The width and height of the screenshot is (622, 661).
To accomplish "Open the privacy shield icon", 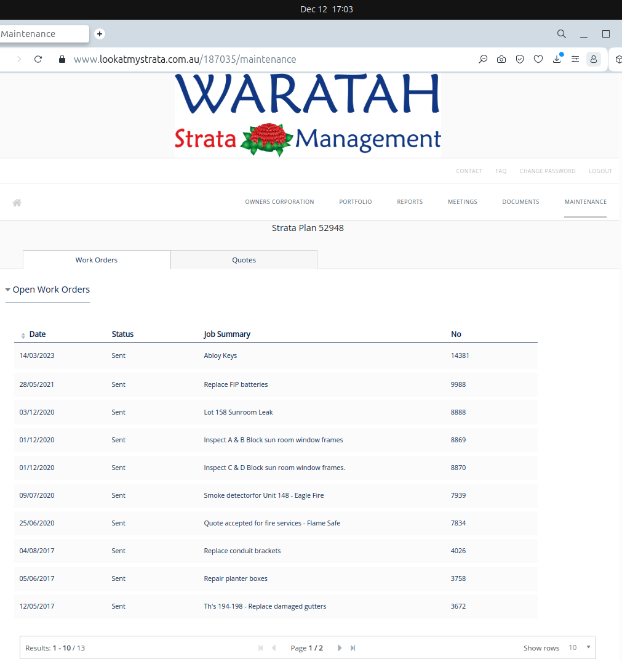I will 520,59.
